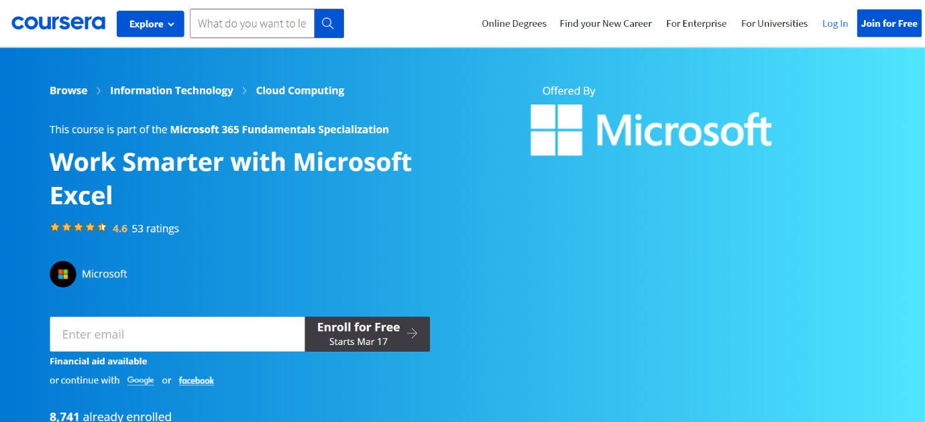This screenshot has width=925, height=422.
Task: Click the star rating icons
Action: coord(78,228)
